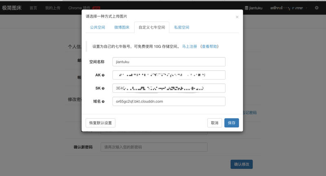Click the SK help question icon
The image size is (326, 176).
click(103, 88)
